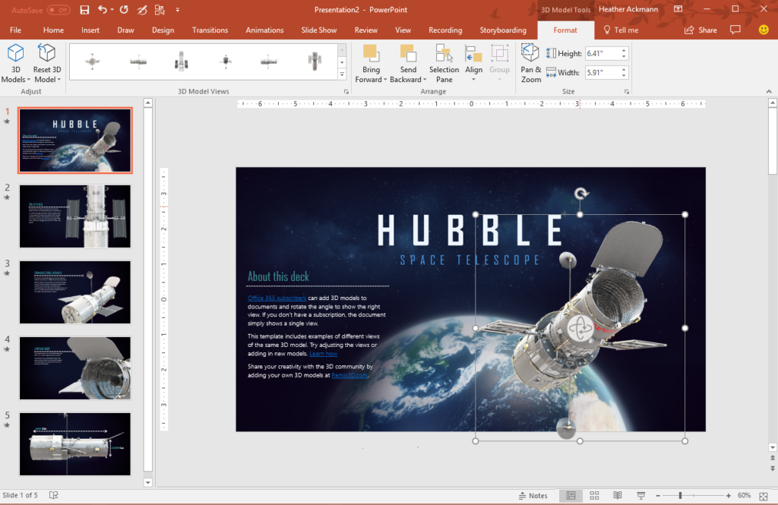Open the Comments speech bubble icon

[x=735, y=30]
